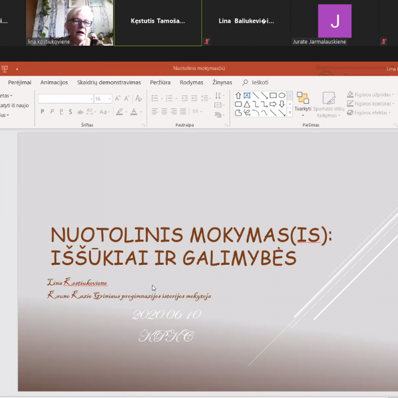Screen dimensions: 398x398
Task: Toggle bold formatting (P) in Šriftas group
Action: [x=42, y=111]
